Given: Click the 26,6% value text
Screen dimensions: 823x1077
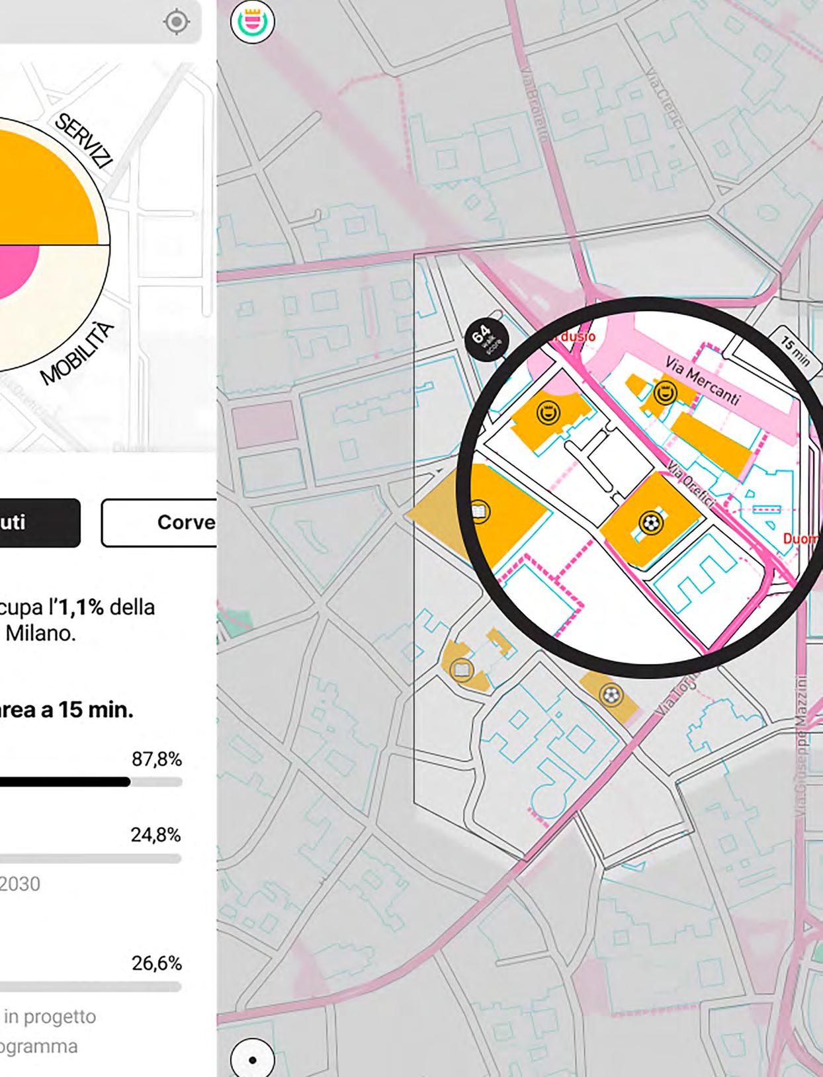Looking at the screenshot, I should tap(157, 963).
